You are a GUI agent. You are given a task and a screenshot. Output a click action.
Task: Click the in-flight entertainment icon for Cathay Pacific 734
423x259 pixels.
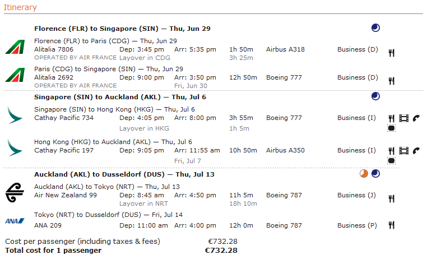tap(404, 118)
